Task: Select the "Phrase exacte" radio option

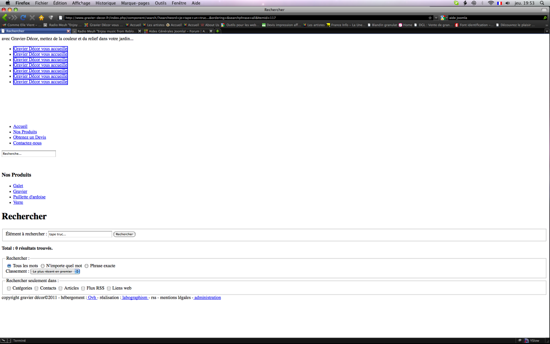Action: coord(86,266)
